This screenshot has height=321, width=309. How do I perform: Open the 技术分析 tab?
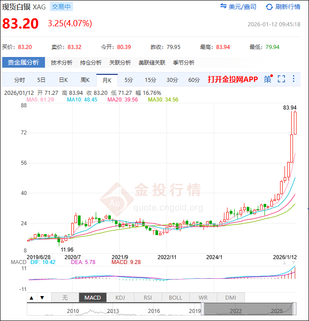coord(61,63)
